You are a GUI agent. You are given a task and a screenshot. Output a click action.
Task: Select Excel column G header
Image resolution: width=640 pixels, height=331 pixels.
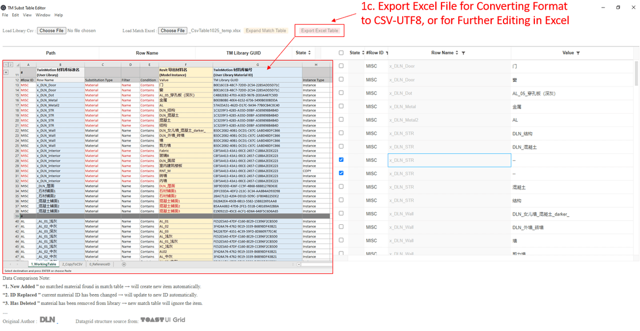pyautogui.click(x=258, y=65)
